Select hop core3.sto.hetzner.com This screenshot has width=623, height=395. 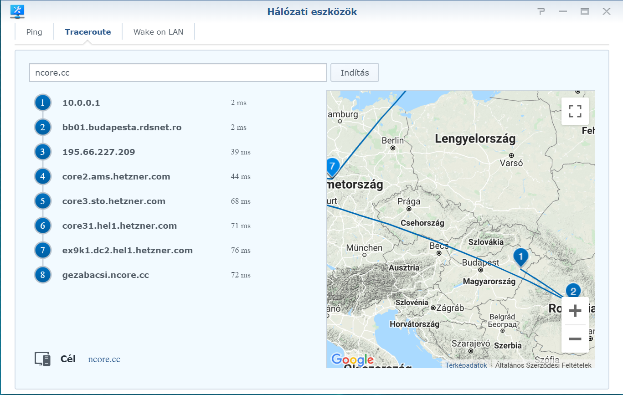pyautogui.click(x=114, y=201)
